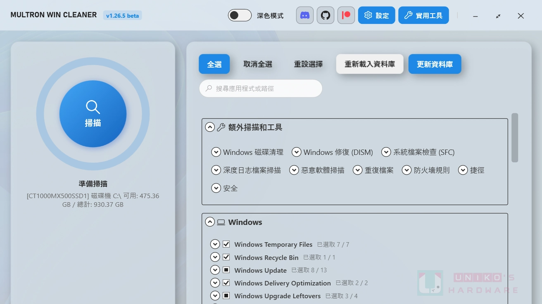Expand the 深度日志檔案掃描 option
The width and height of the screenshot is (542, 304).
[x=216, y=170]
